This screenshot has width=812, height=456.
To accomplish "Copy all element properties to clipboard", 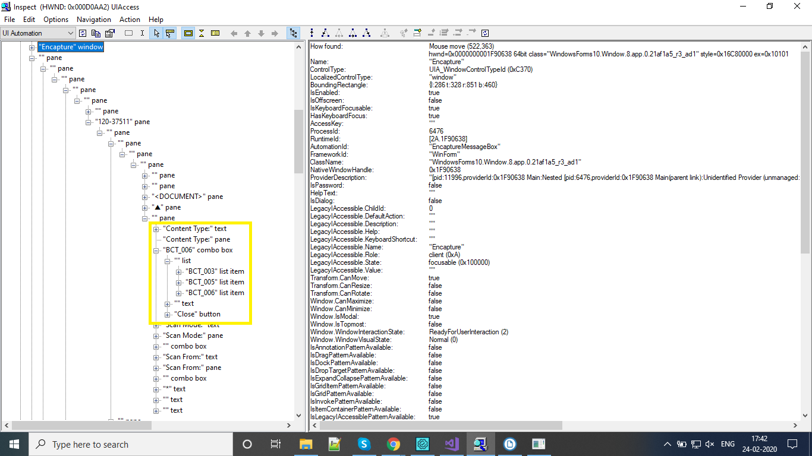I will [96, 33].
